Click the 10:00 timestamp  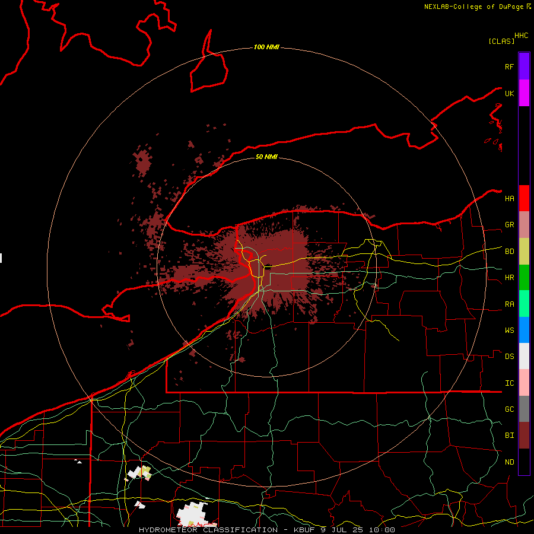[x=383, y=530]
